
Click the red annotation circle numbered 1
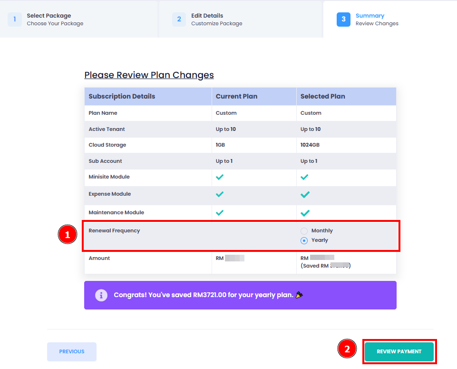coord(68,234)
